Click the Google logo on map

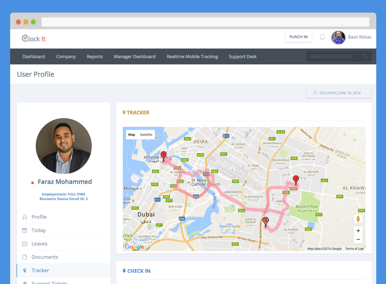(134, 247)
